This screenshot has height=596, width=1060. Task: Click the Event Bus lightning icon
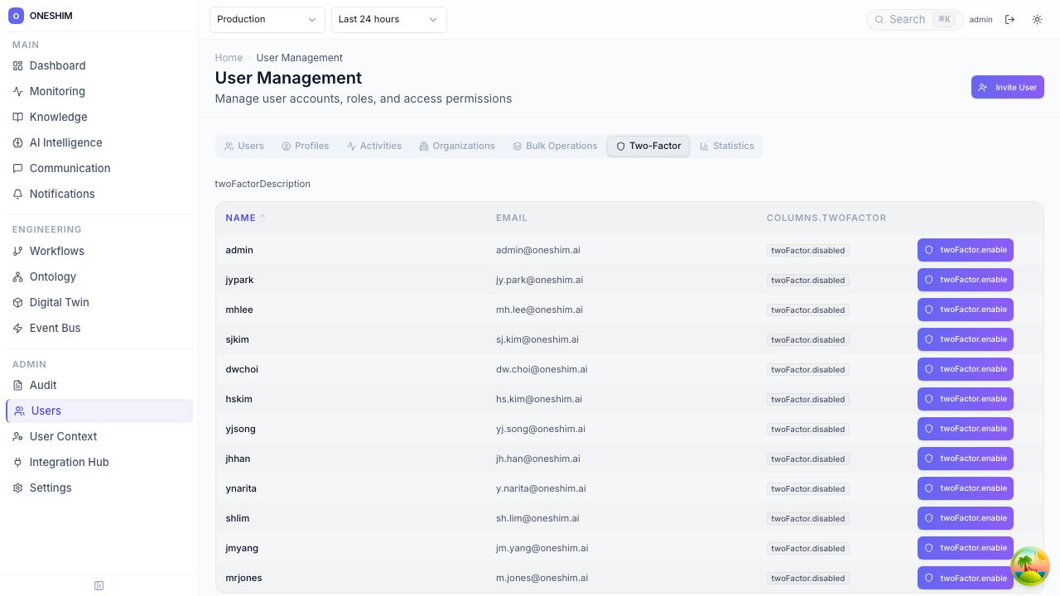[x=17, y=328]
